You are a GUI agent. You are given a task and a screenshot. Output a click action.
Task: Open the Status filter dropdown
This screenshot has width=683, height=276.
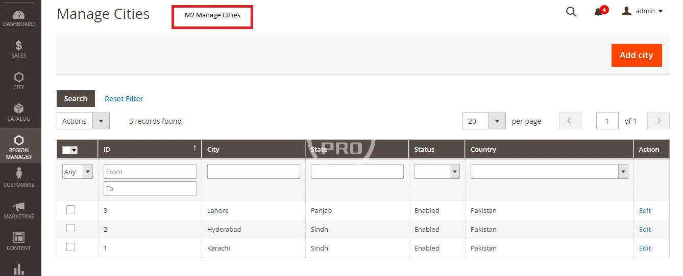pos(436,172)
